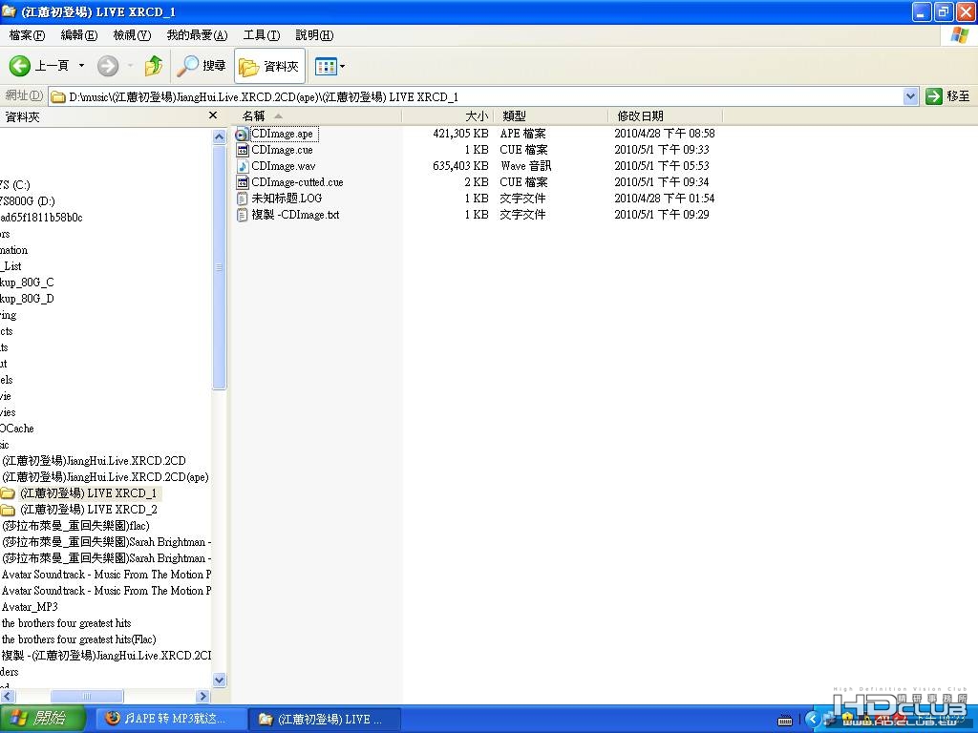This screenshot has width=978, height=733.
Task: Open the Views icon menu
Action: click(327, 66)
